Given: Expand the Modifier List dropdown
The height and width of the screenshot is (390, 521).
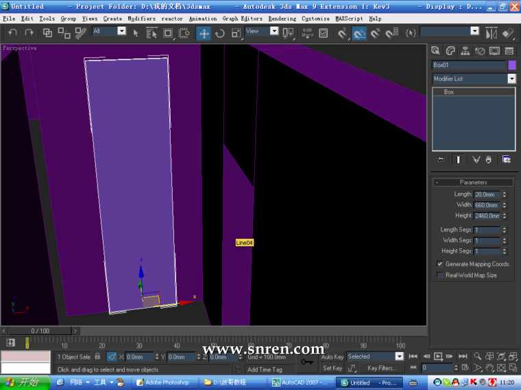Looking at the screenshot, I should 511,79.
